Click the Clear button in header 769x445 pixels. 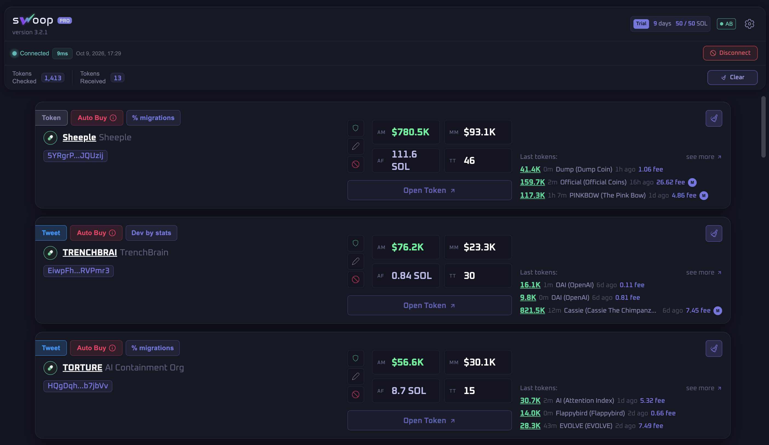[x=732, y=78]
